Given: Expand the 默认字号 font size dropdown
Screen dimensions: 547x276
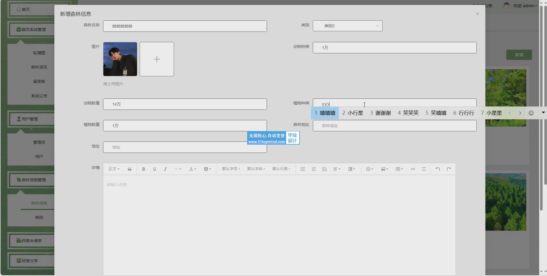Looking at the screenshot, I should pyautogui.click(x=231, y=169).
